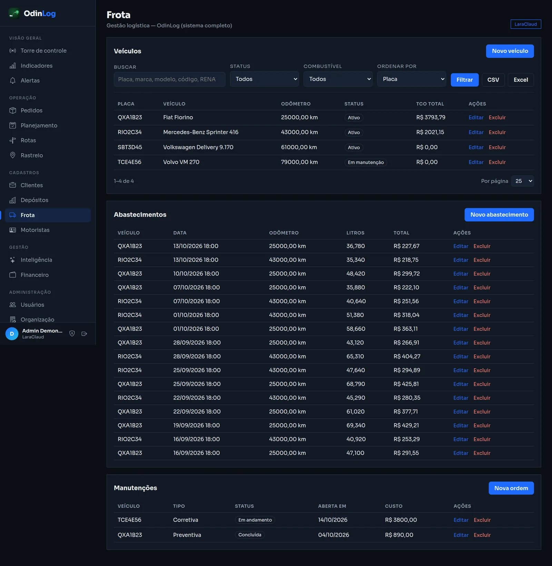Navigate to Pedidos in the sidebar
552x566 pixels.
click(47, 110)
